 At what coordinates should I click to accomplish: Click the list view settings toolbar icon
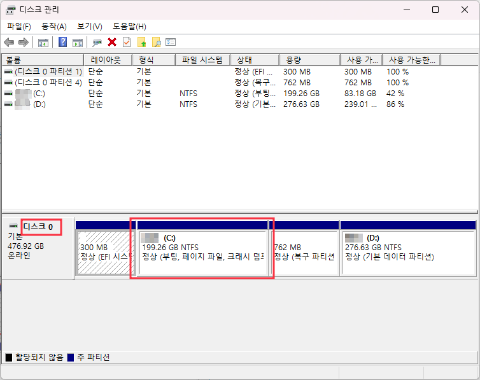[x=171, y=42]
